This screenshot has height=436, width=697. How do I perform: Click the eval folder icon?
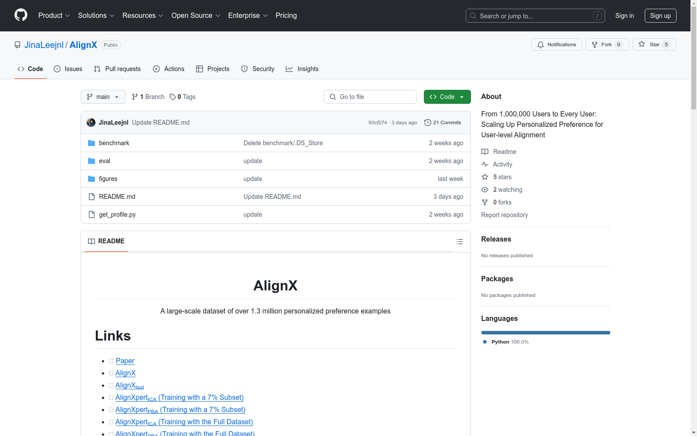91,161
